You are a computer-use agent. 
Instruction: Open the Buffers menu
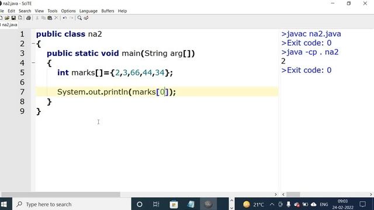[108, 11]
